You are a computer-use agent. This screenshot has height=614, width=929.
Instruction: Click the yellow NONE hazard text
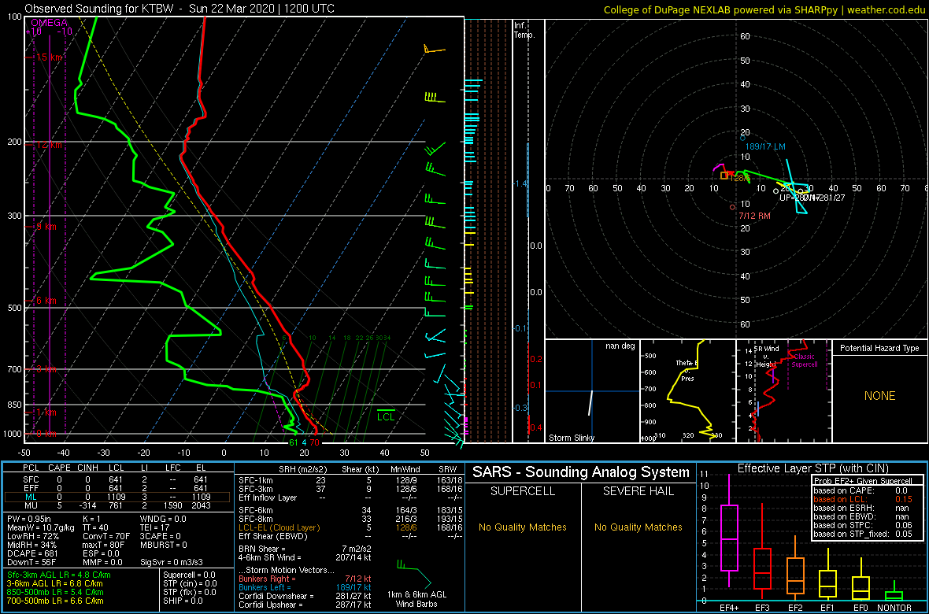(x=879, y=396)
